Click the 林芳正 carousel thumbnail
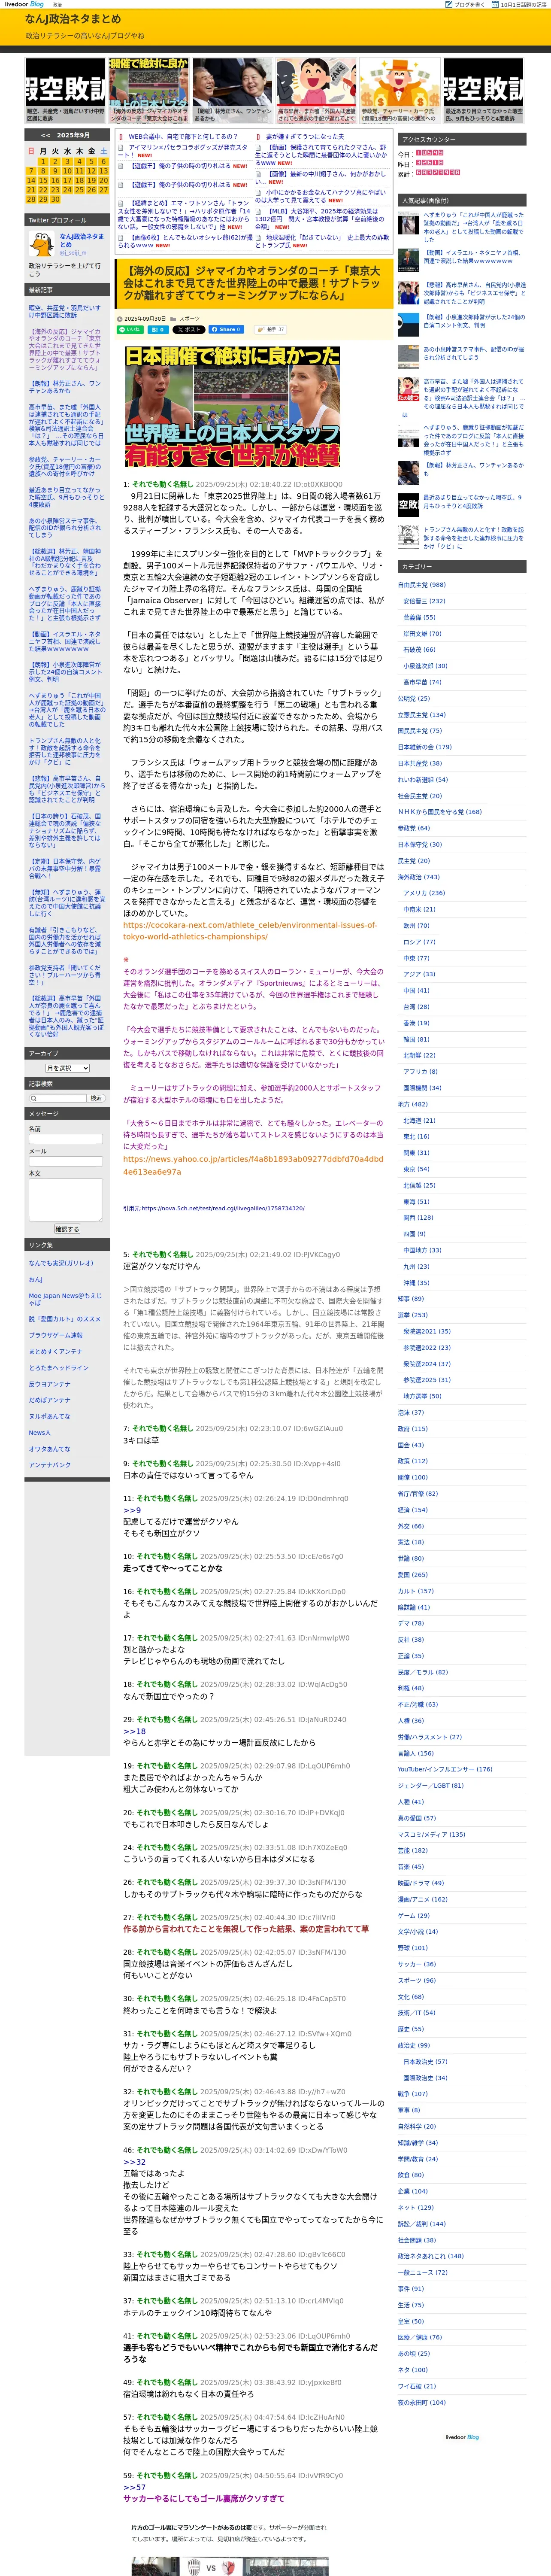This screenshot has height=2576, width=551. 233,90
